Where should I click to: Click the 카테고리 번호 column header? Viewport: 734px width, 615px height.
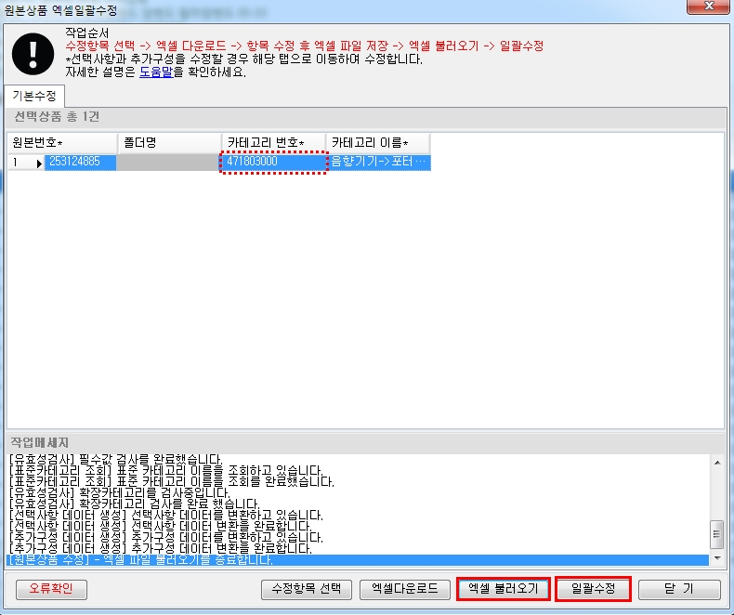point(273,142)
